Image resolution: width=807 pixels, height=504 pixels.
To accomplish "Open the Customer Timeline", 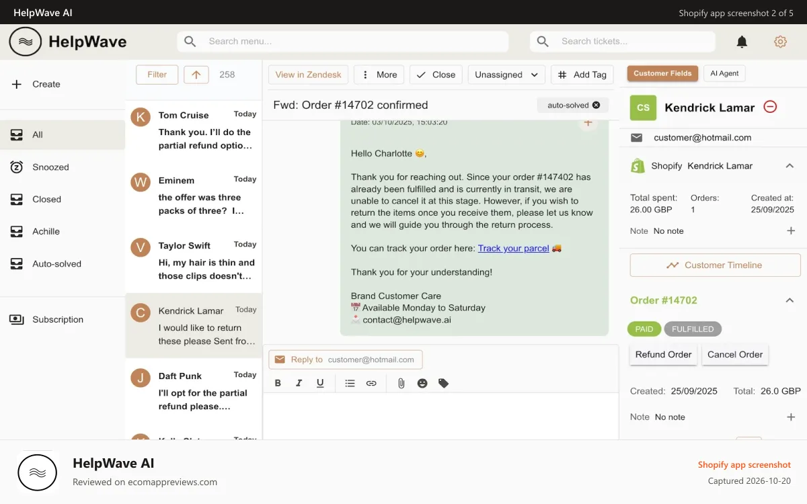I will pos(716,265).
